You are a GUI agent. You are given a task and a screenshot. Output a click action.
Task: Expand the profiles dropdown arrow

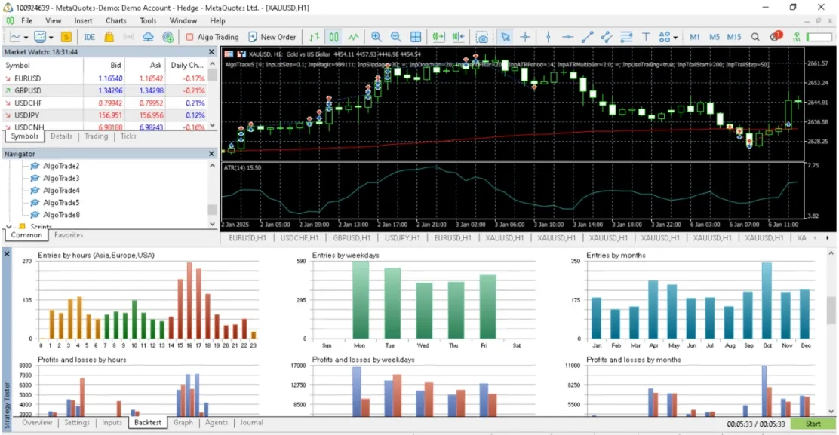coord(51,38)
